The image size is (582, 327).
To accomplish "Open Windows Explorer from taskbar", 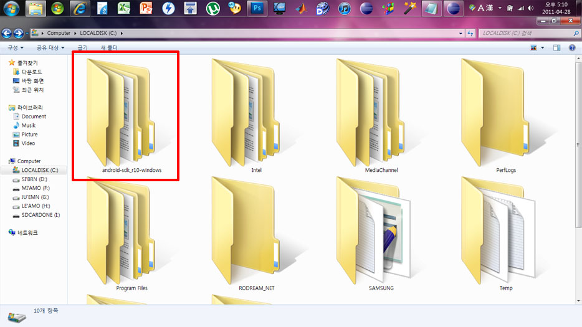I will (36, 8).
